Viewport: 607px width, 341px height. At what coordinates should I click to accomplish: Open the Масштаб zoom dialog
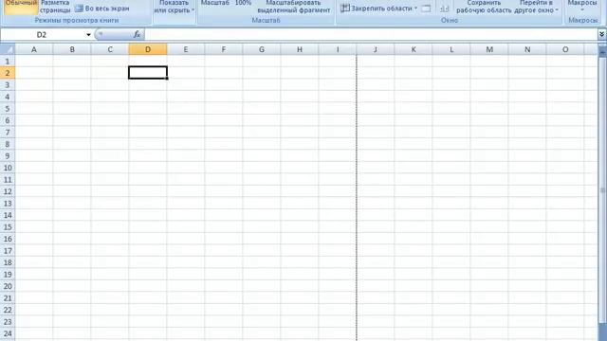click(x=215, y=3)
